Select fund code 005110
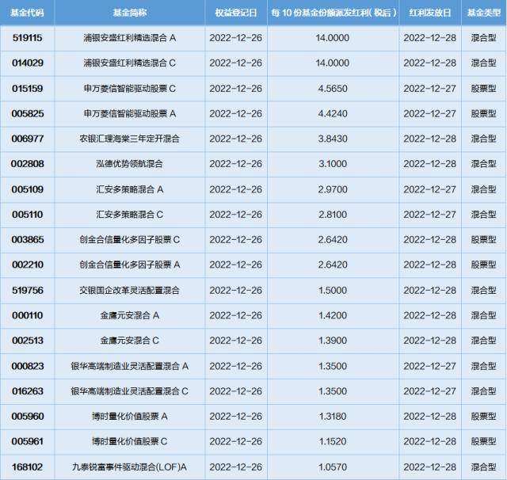 [x=28, y=215]
